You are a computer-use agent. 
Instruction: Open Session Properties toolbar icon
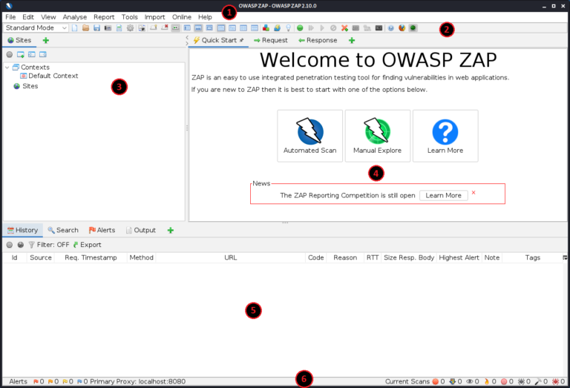click(x=119, y=28)
